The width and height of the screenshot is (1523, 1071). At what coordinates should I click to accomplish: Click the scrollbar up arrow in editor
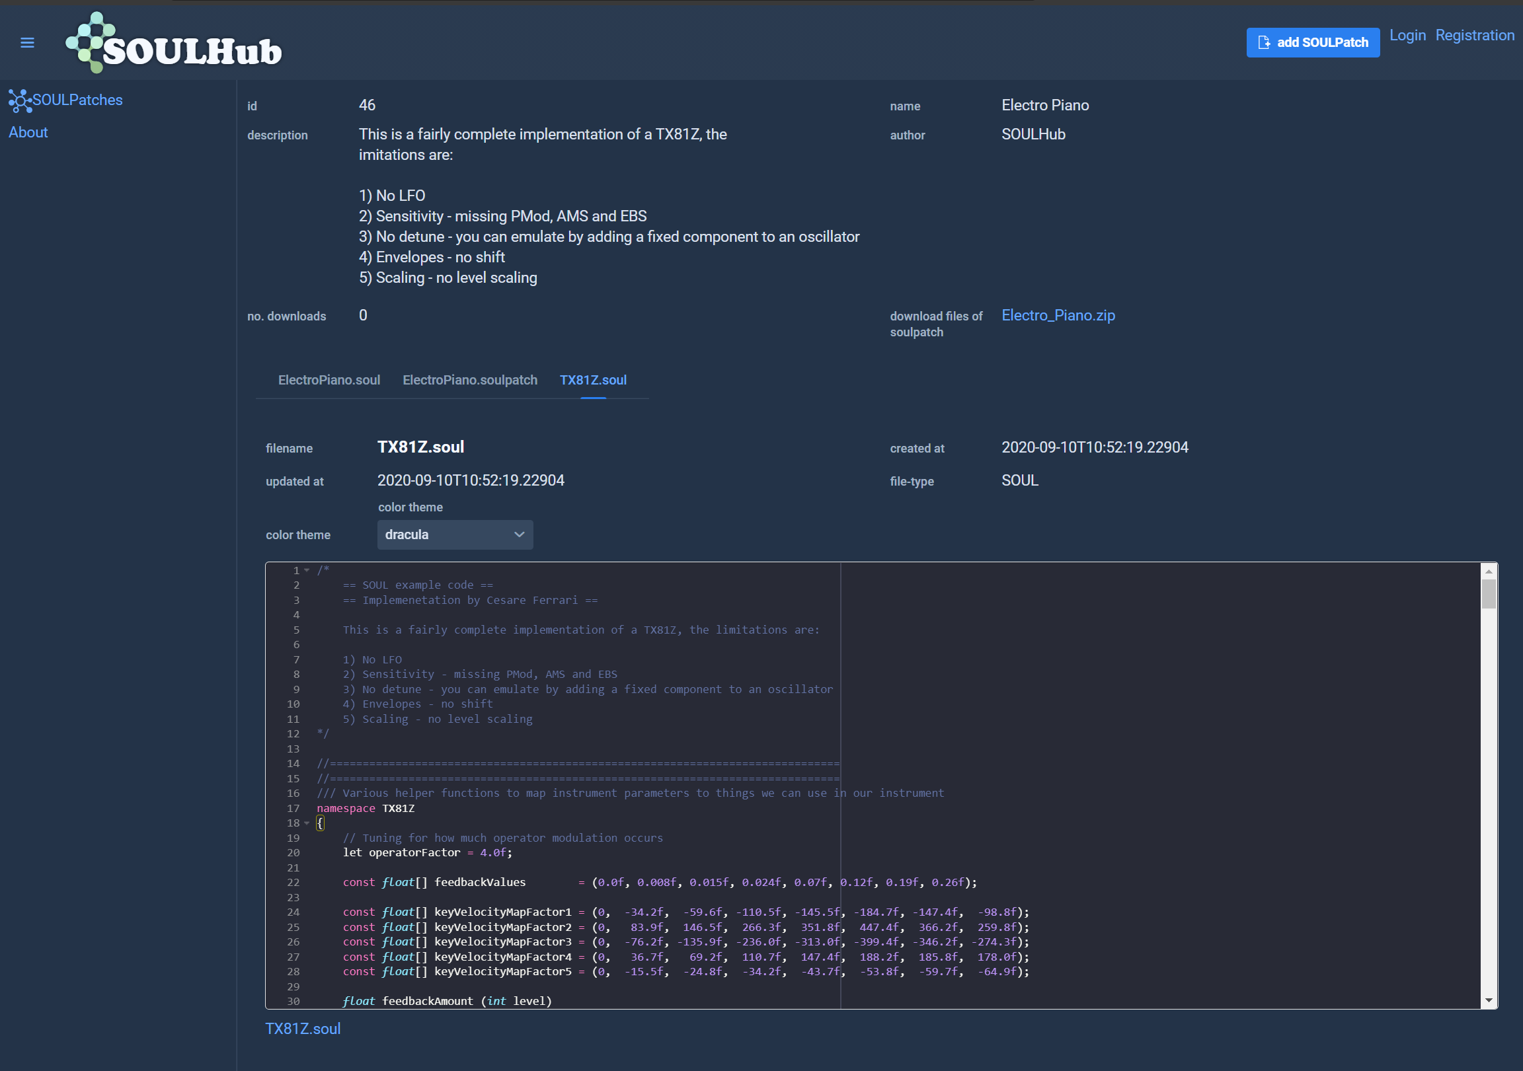coord(1489,571)
